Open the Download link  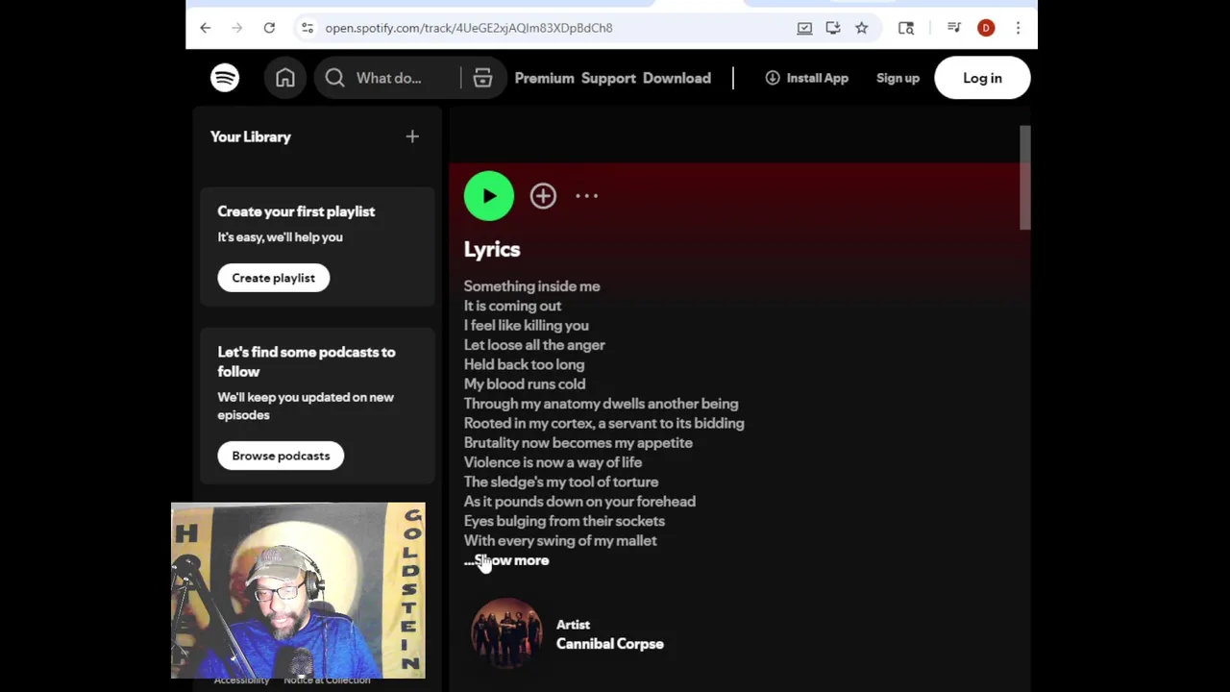point(676,78)
